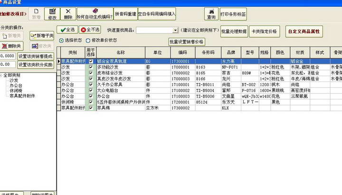This screenshot has height=195, width=342.
Task: Select 家具配件附件 in category tree
Action: pyautogui.click(x=22, y=96)
